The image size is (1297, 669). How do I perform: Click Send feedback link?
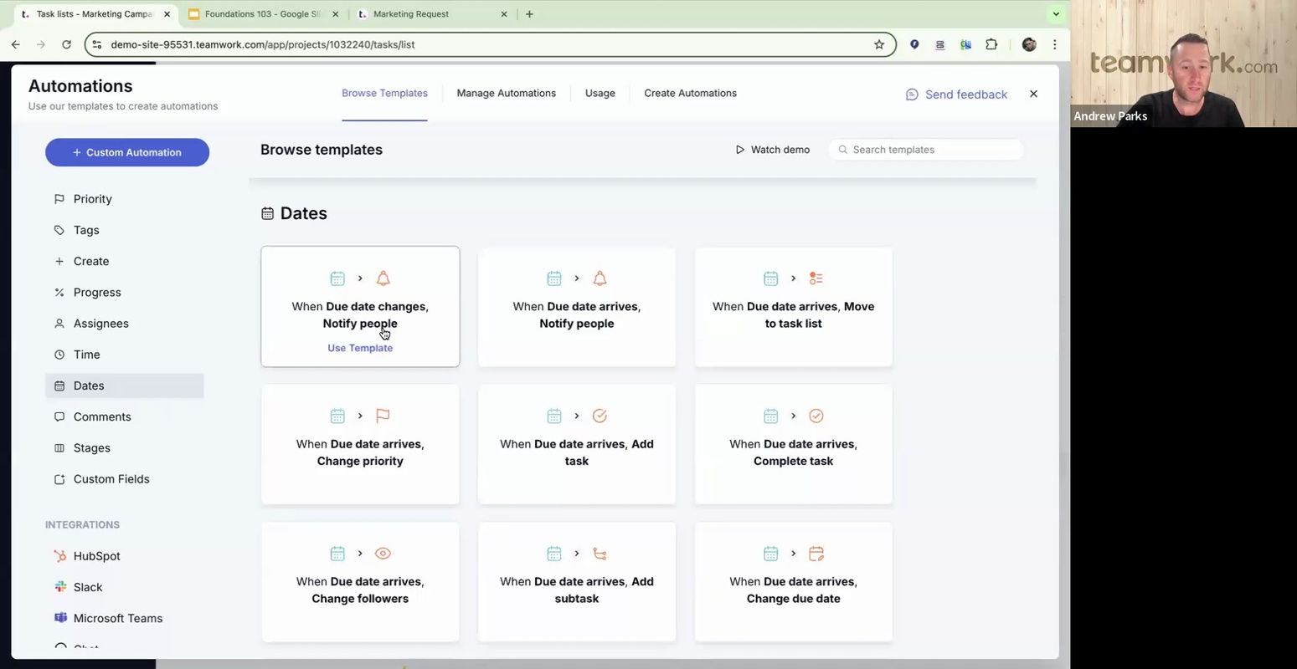click(956, 94)
